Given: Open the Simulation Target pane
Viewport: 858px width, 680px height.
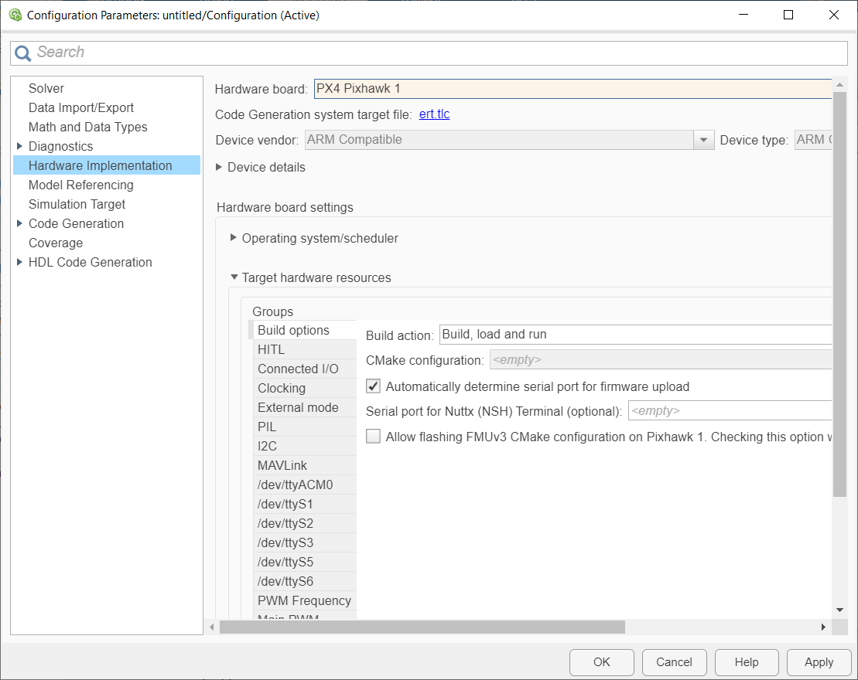Looking at the screenshot, I should tap(77, 205).
